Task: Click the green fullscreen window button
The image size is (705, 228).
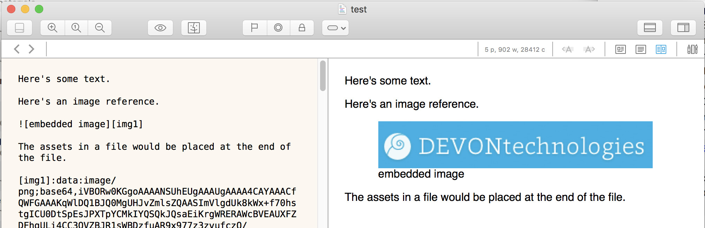Action: coord(39,9)
